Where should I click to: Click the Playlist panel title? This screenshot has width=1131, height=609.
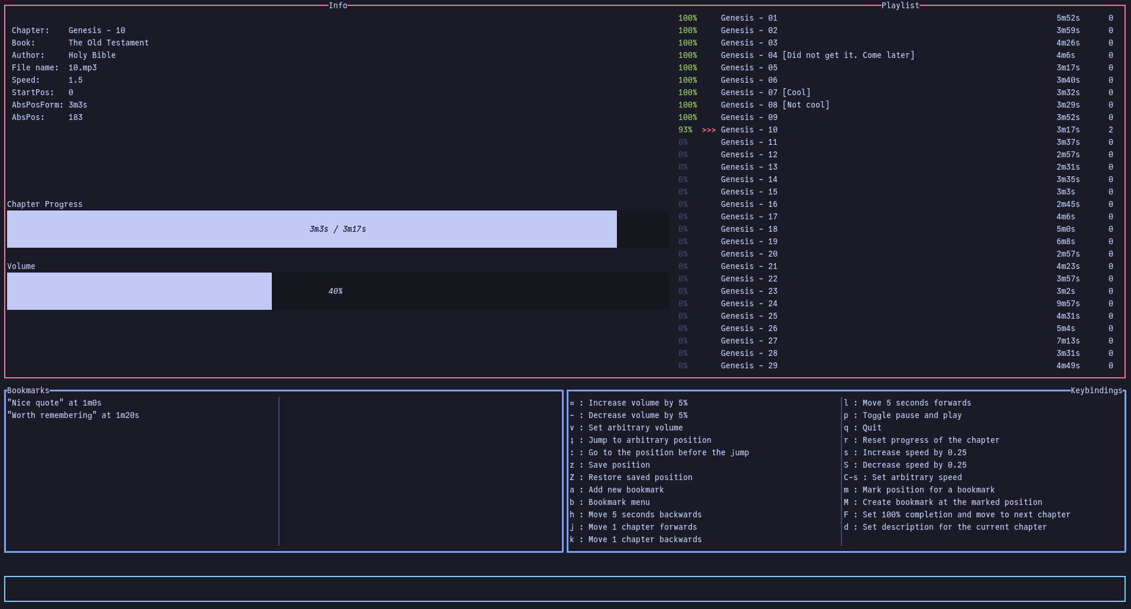(900, 5)
